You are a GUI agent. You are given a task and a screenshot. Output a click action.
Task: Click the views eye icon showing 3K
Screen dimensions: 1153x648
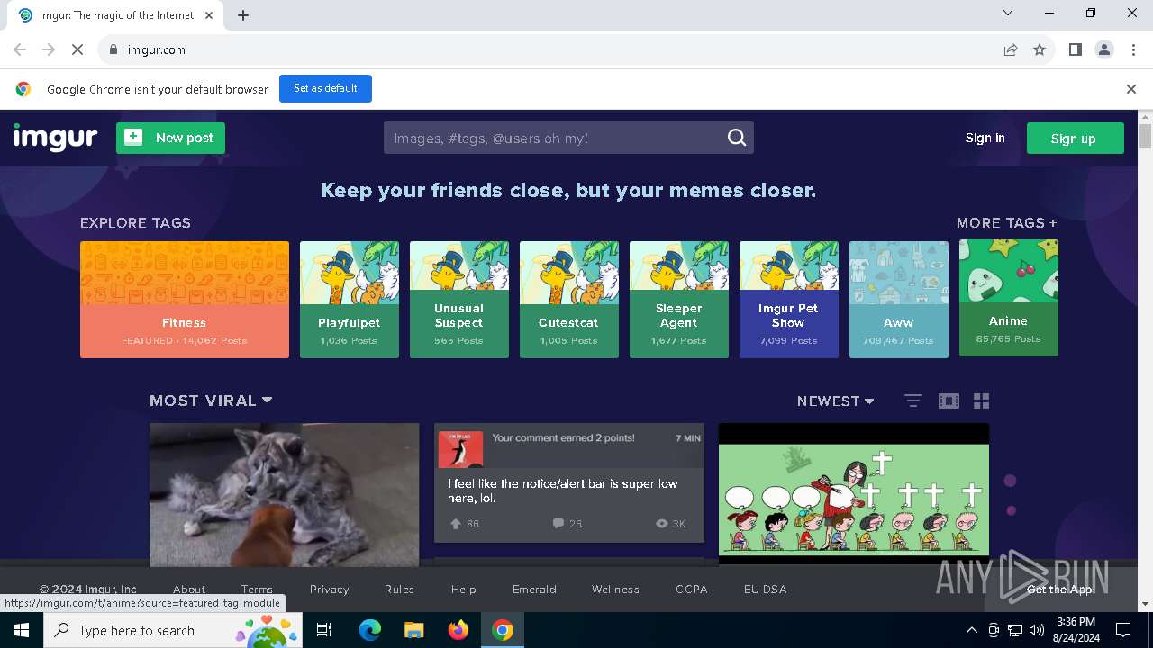662,523
